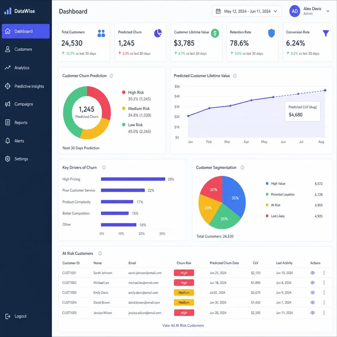
Task: Click the Alerts bell icon in sidebar
Action: pyautogui.click(x=8, y=141)
